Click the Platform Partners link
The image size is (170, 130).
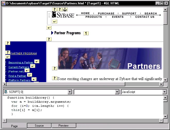click(20, 80)
